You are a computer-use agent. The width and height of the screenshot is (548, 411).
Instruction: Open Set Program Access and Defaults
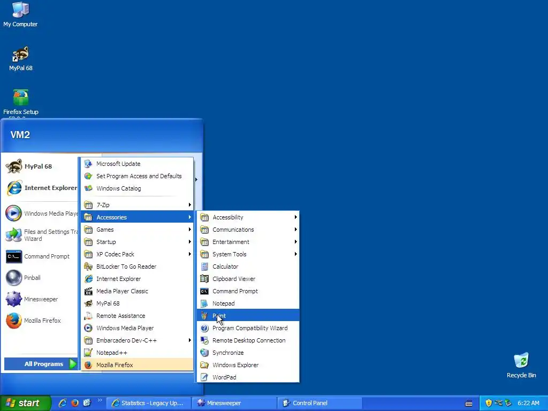(x=138, y=176)
